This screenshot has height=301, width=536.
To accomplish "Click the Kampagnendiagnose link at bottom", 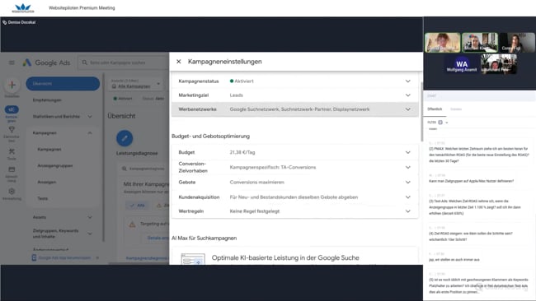I will click(x=147, y=258).
